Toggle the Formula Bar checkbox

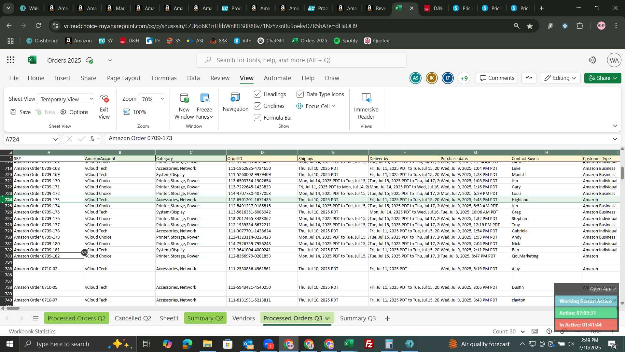(x=257, y=118)
